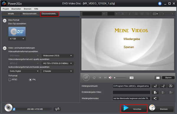Open the Dolby Digital audio format dropdown
Image resolution: width=177 pixels, height=114 pixels.
tap(24, 71)
